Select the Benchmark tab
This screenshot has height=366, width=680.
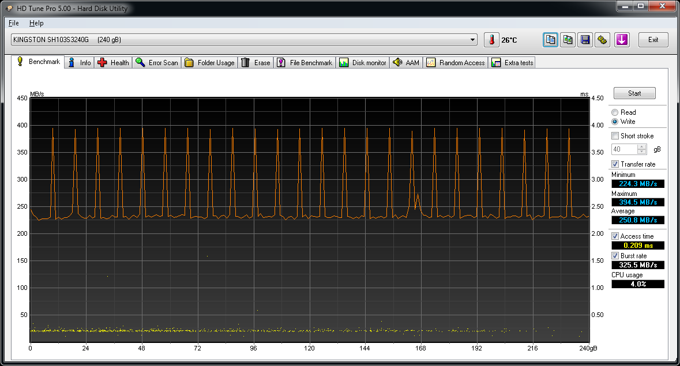click(x=38, y=62)
